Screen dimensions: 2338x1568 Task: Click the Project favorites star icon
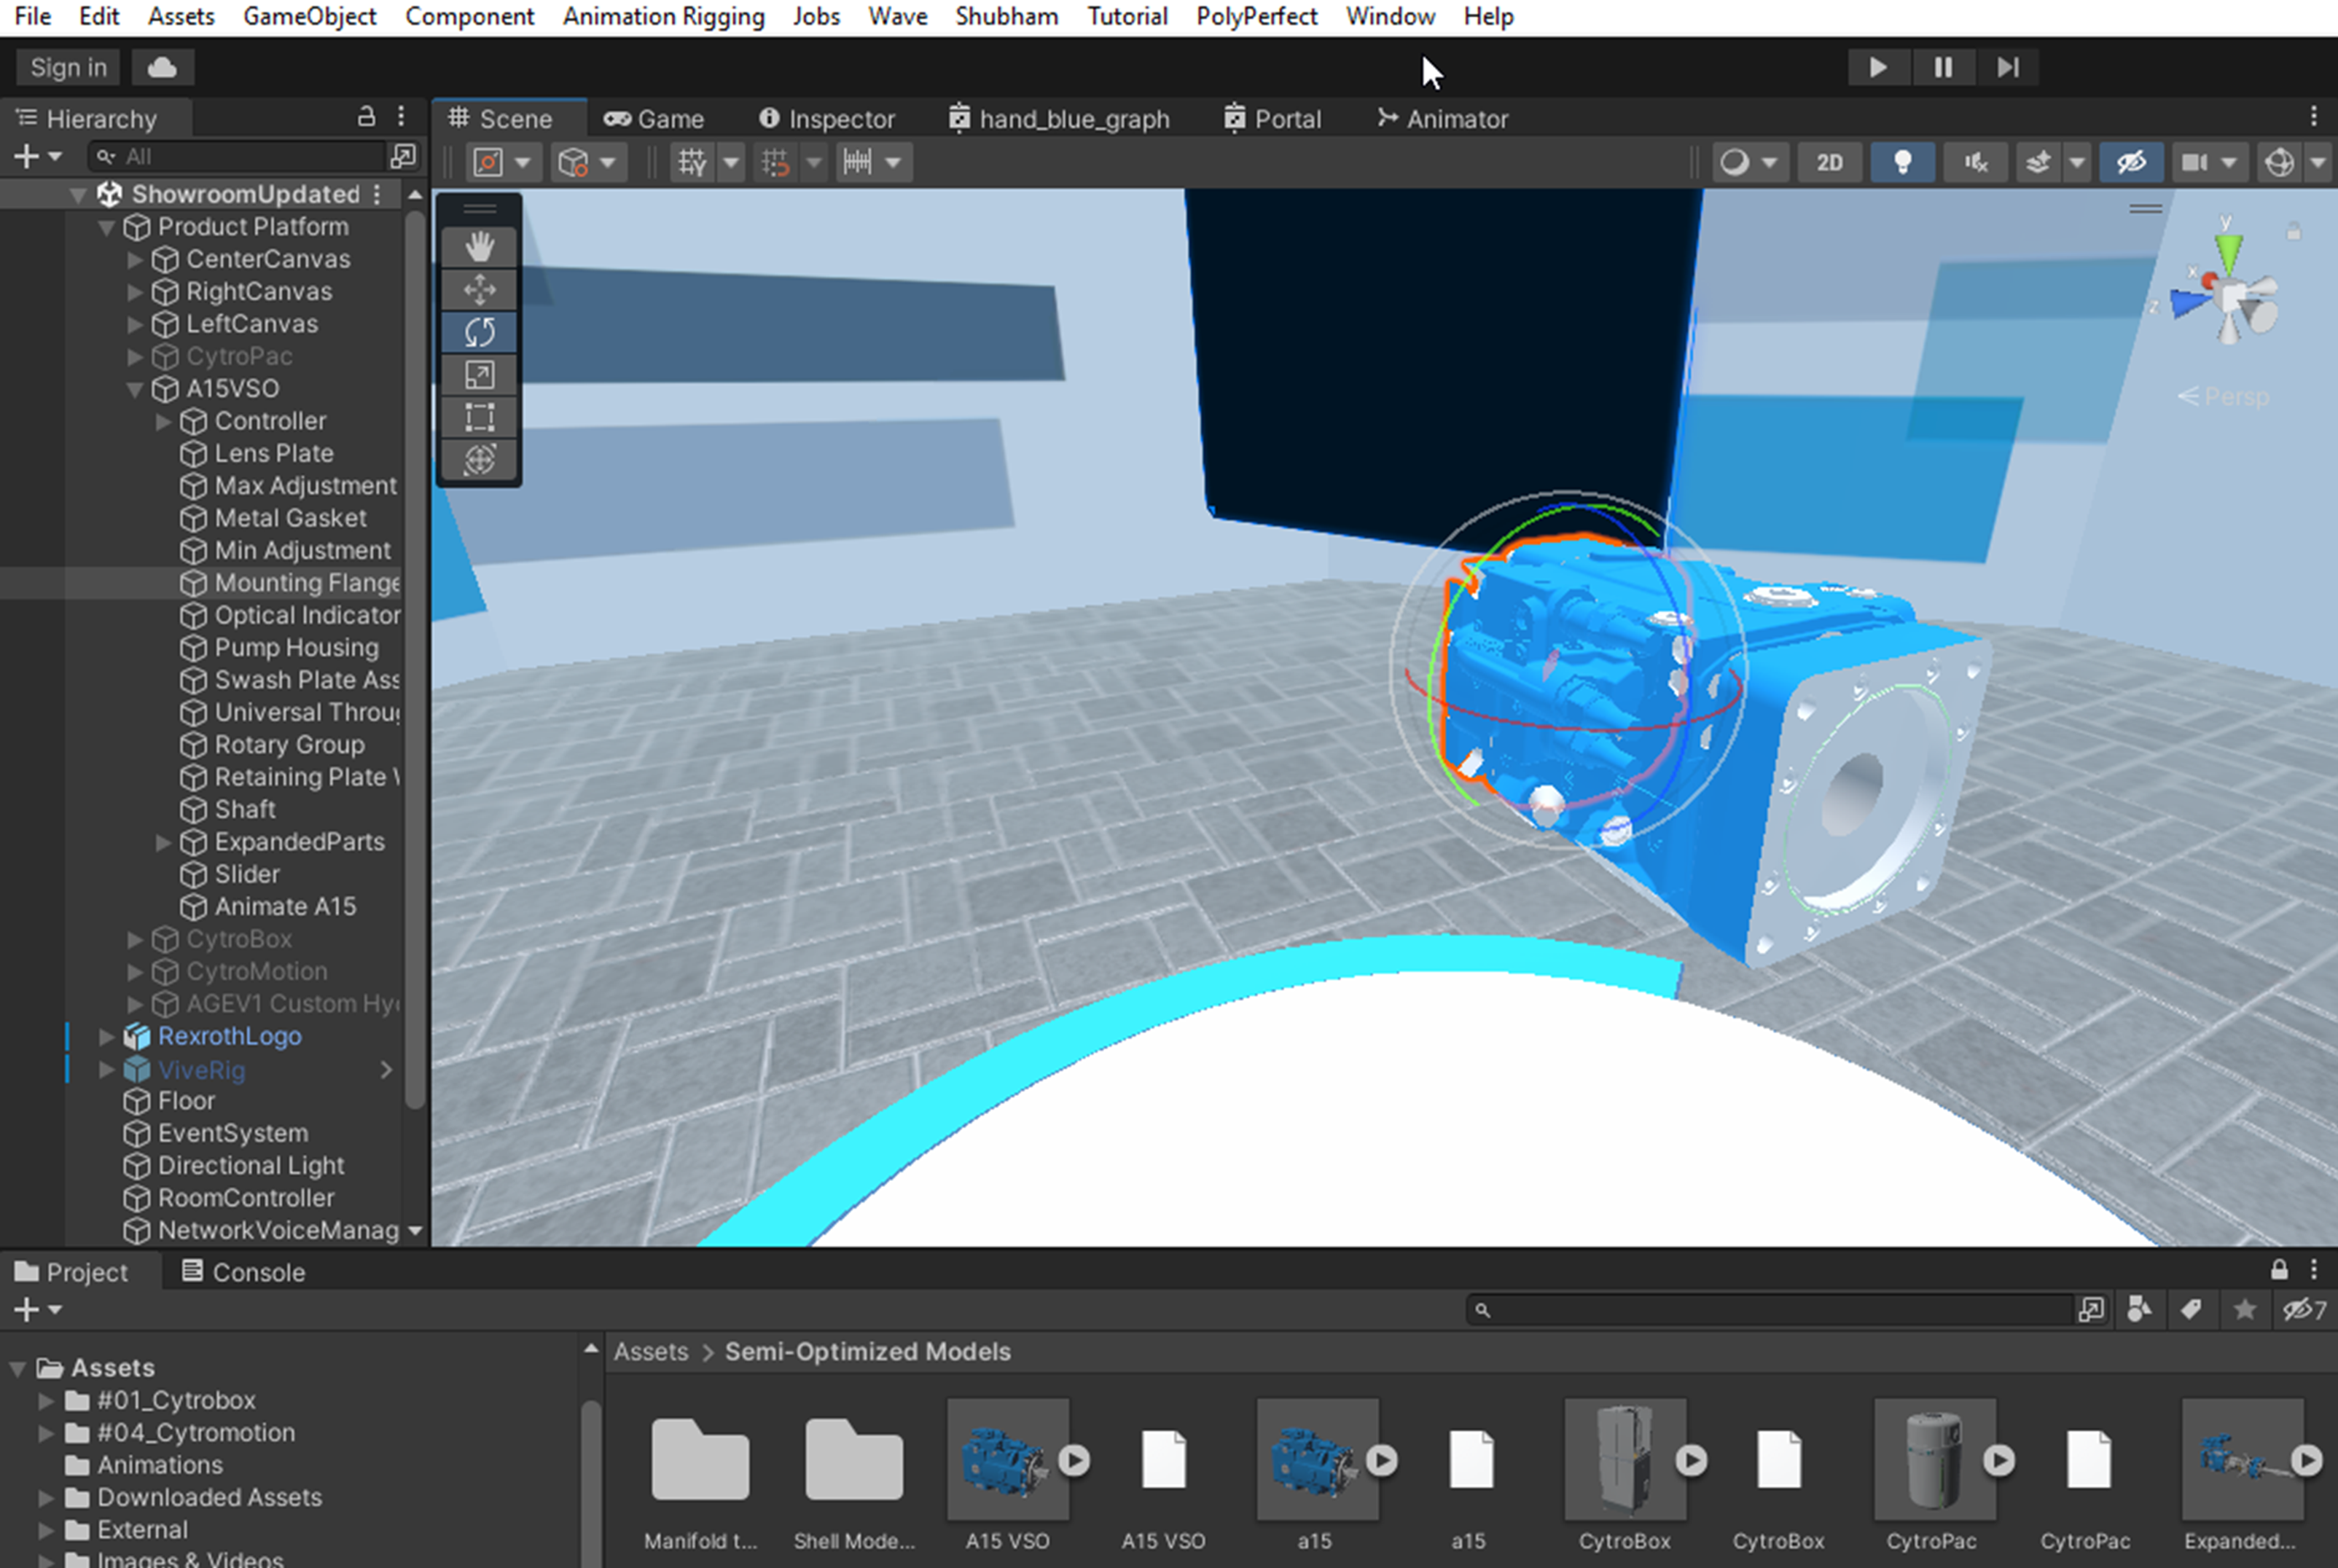pyautogui.click(x=2244, y=1309)
